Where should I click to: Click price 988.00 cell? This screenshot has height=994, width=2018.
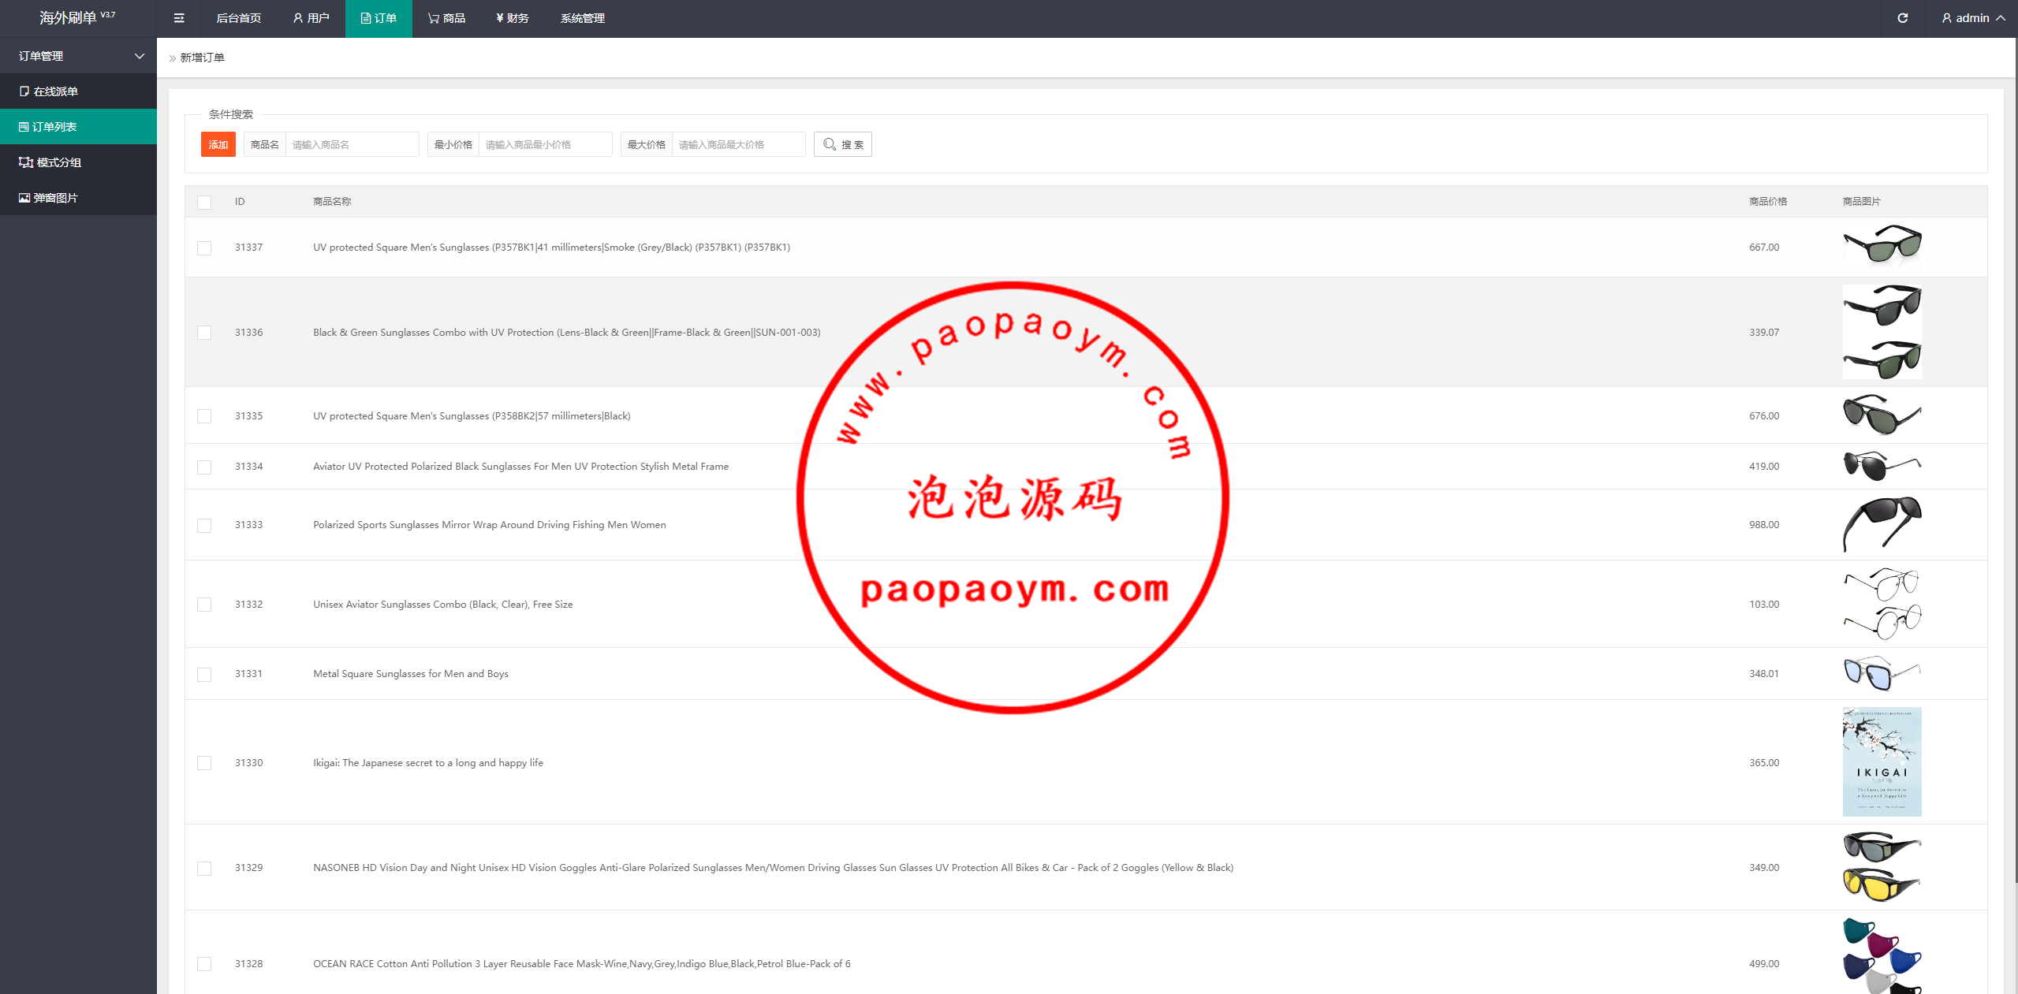(1764, 525)
